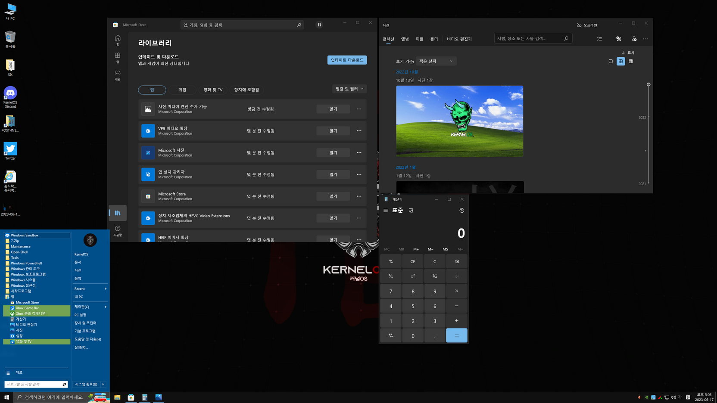
Task: Open more options for Microsoft 사진 row
Action: 359,152
